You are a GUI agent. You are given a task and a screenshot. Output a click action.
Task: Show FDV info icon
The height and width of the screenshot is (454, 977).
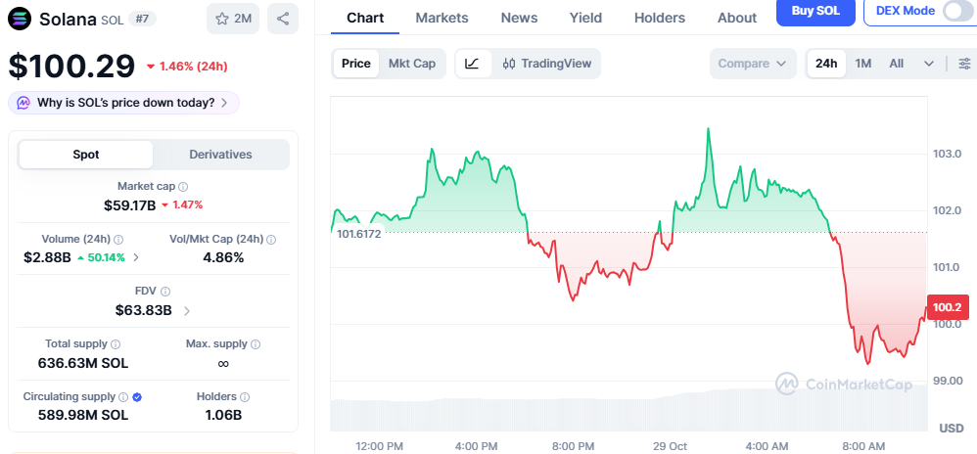[x=165, y=292]
